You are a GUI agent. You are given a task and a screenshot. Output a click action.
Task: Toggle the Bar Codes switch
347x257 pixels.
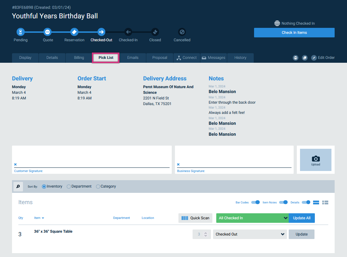coord(255,202)
